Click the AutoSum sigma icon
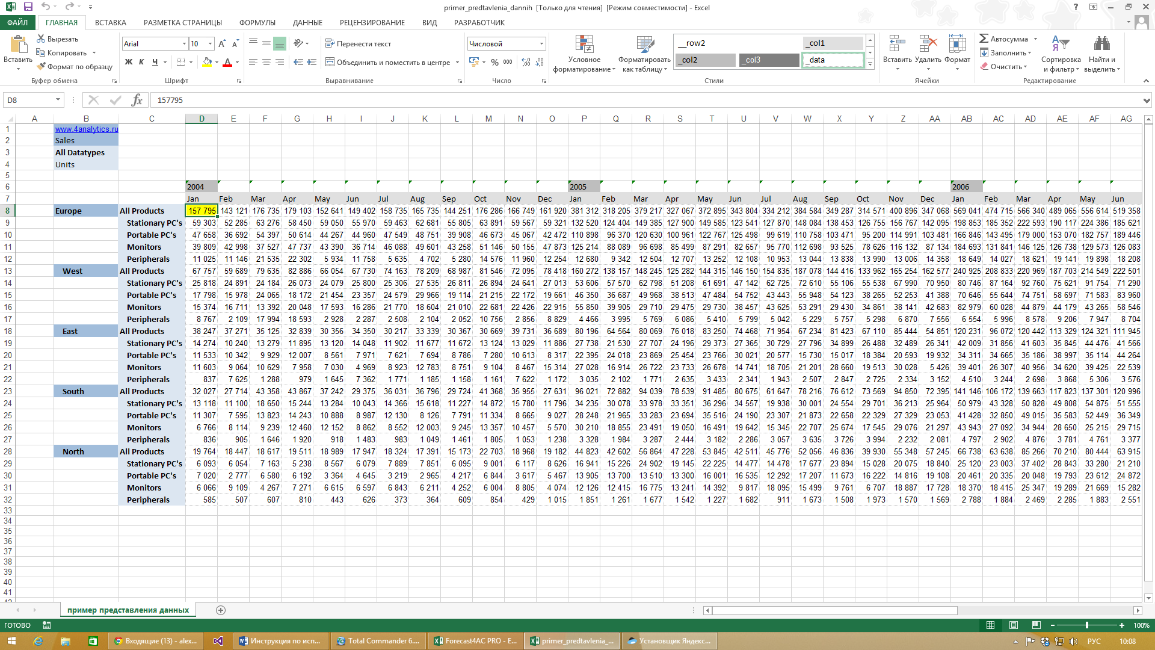Screen dimensions: 1155x650 click(984, 39)
